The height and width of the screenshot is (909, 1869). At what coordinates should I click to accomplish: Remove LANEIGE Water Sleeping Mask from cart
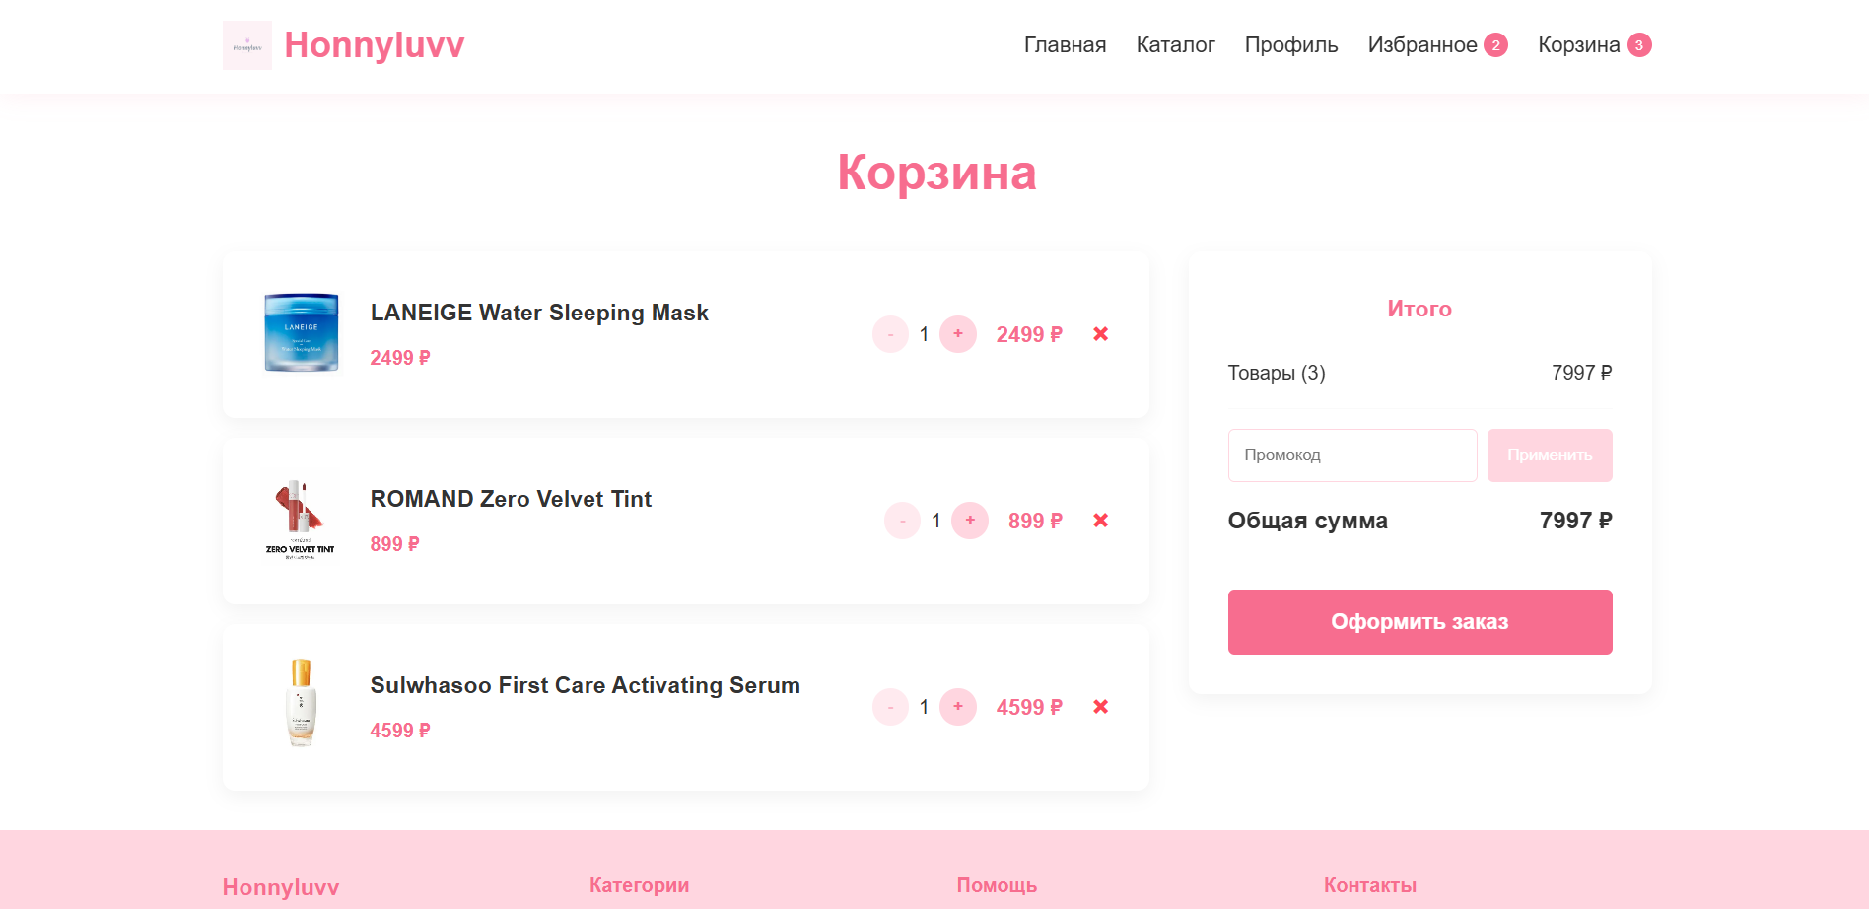point(1101,334)
